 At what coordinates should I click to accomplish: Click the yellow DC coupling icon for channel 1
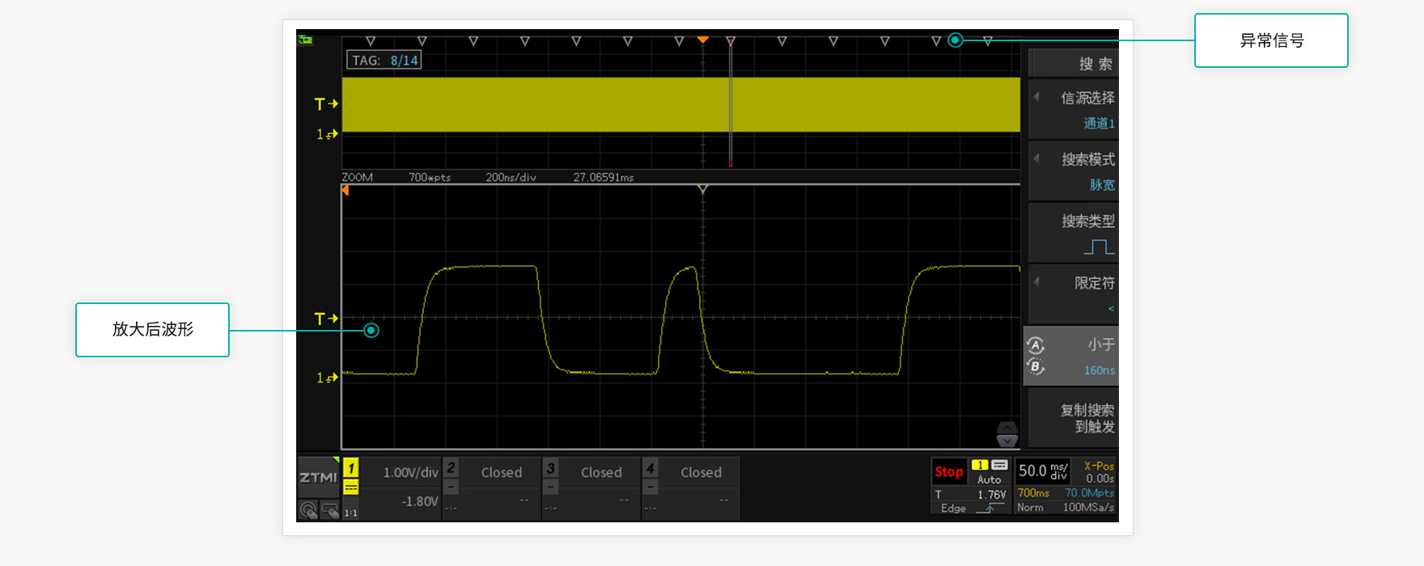click(351, 488)
